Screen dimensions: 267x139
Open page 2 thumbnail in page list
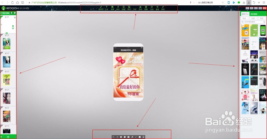(x=7, y=44)
